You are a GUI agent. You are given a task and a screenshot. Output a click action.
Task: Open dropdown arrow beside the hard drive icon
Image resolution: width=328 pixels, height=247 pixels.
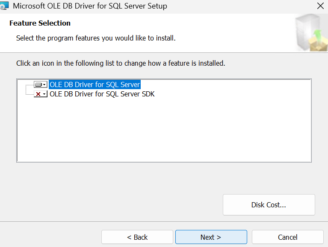[44, 85]
